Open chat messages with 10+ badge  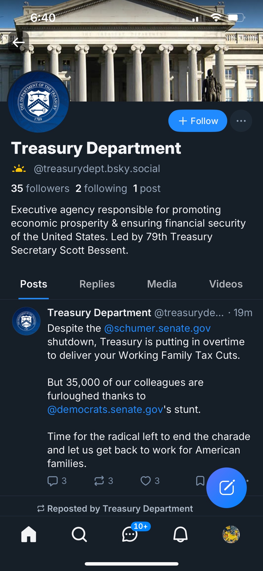point(130,534)
